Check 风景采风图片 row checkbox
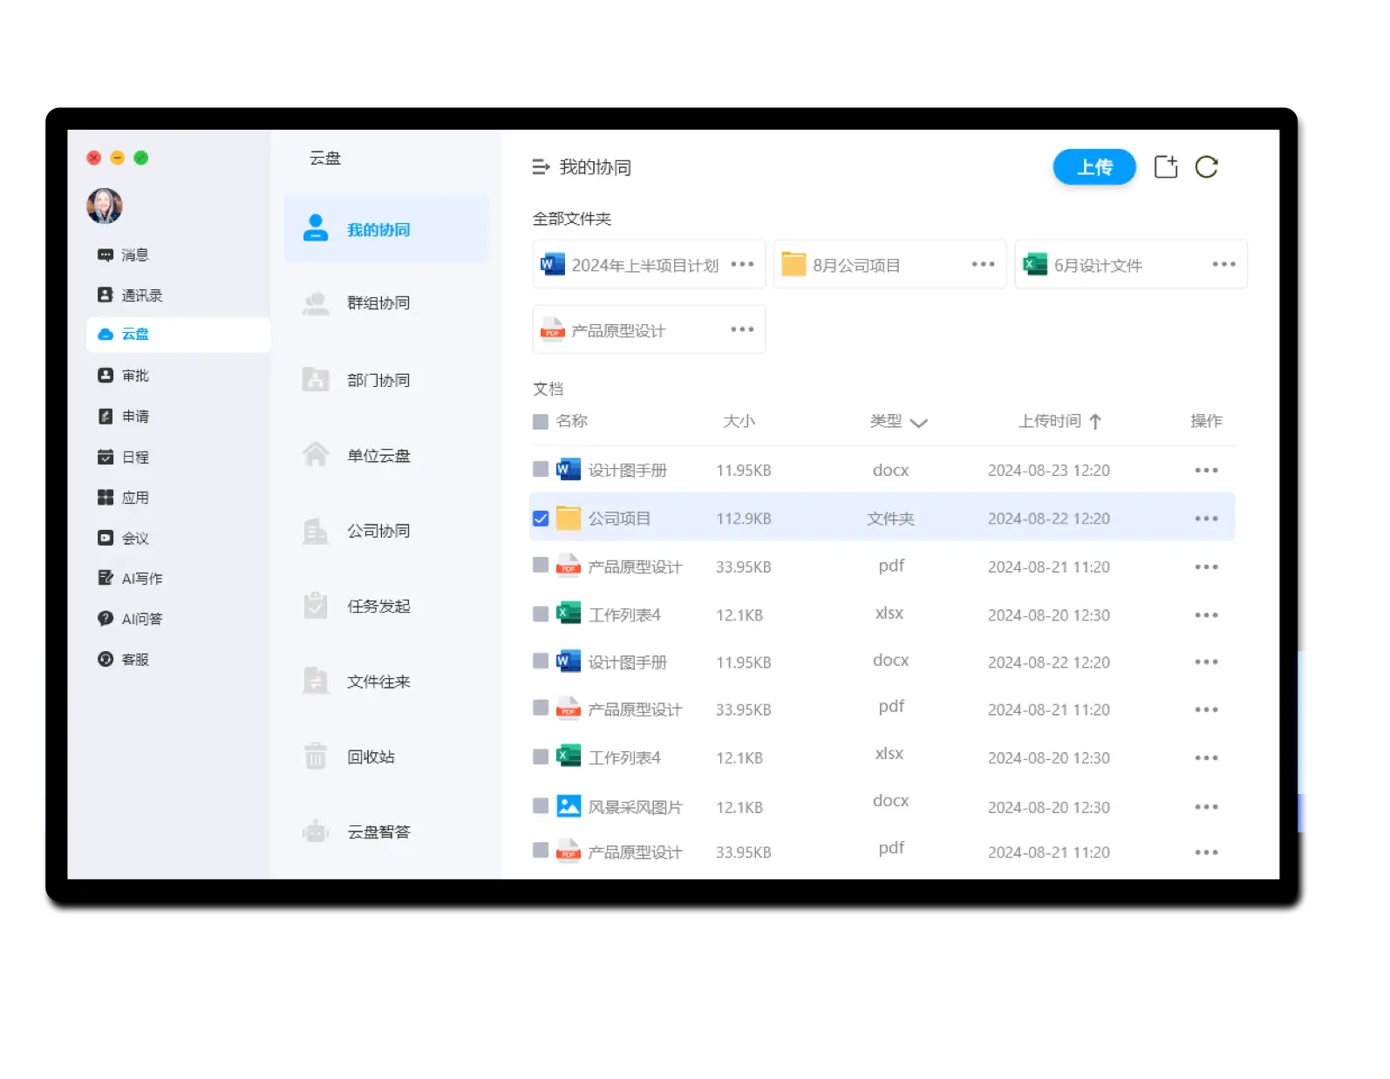Screen dimensions: 1390x1079 (x=541, y=805)
